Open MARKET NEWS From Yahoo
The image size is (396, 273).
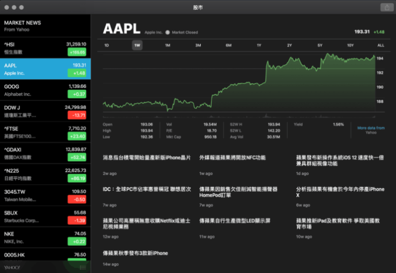(45, 26)
